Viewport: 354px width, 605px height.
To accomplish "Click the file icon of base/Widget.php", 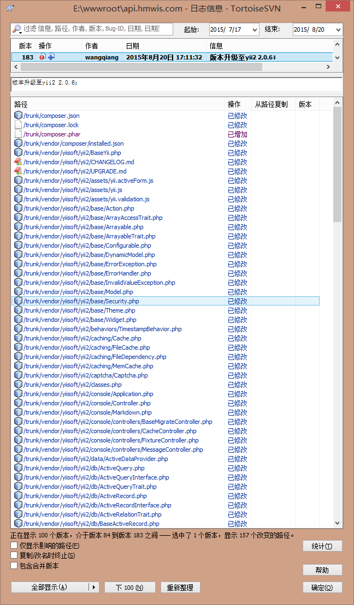I will click(18, 320).
